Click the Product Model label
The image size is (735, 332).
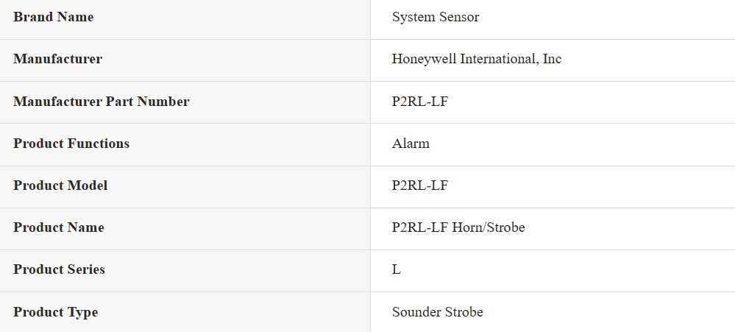pos(60,186)
